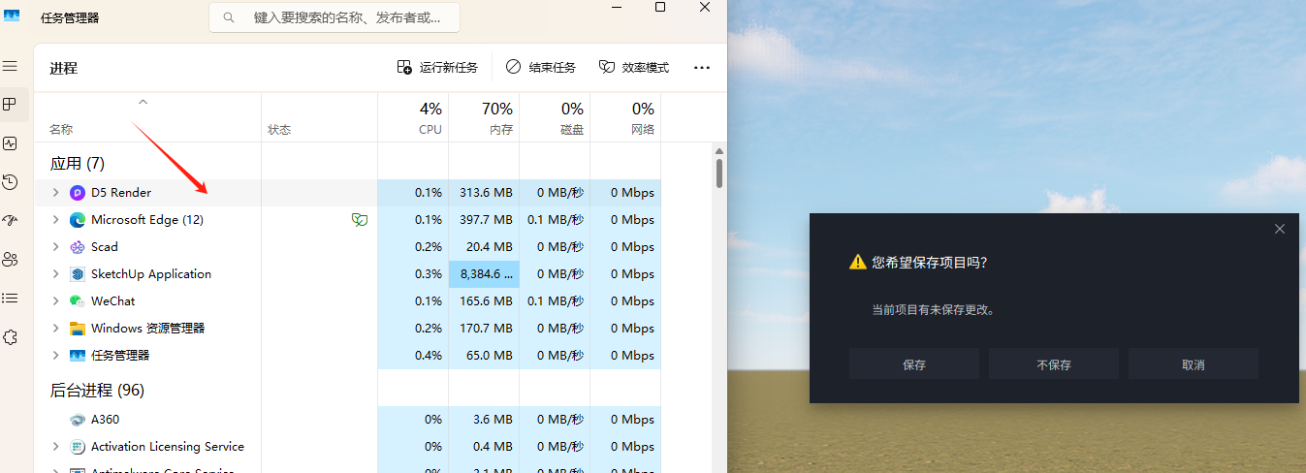Screen dimensions: 1306x473
Task: Click 结束任务 button
Action: (540, 67)
